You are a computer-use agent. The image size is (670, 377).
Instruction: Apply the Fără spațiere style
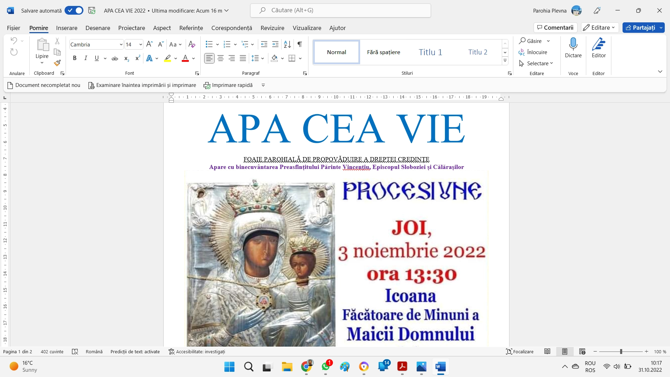coord(384,52)
